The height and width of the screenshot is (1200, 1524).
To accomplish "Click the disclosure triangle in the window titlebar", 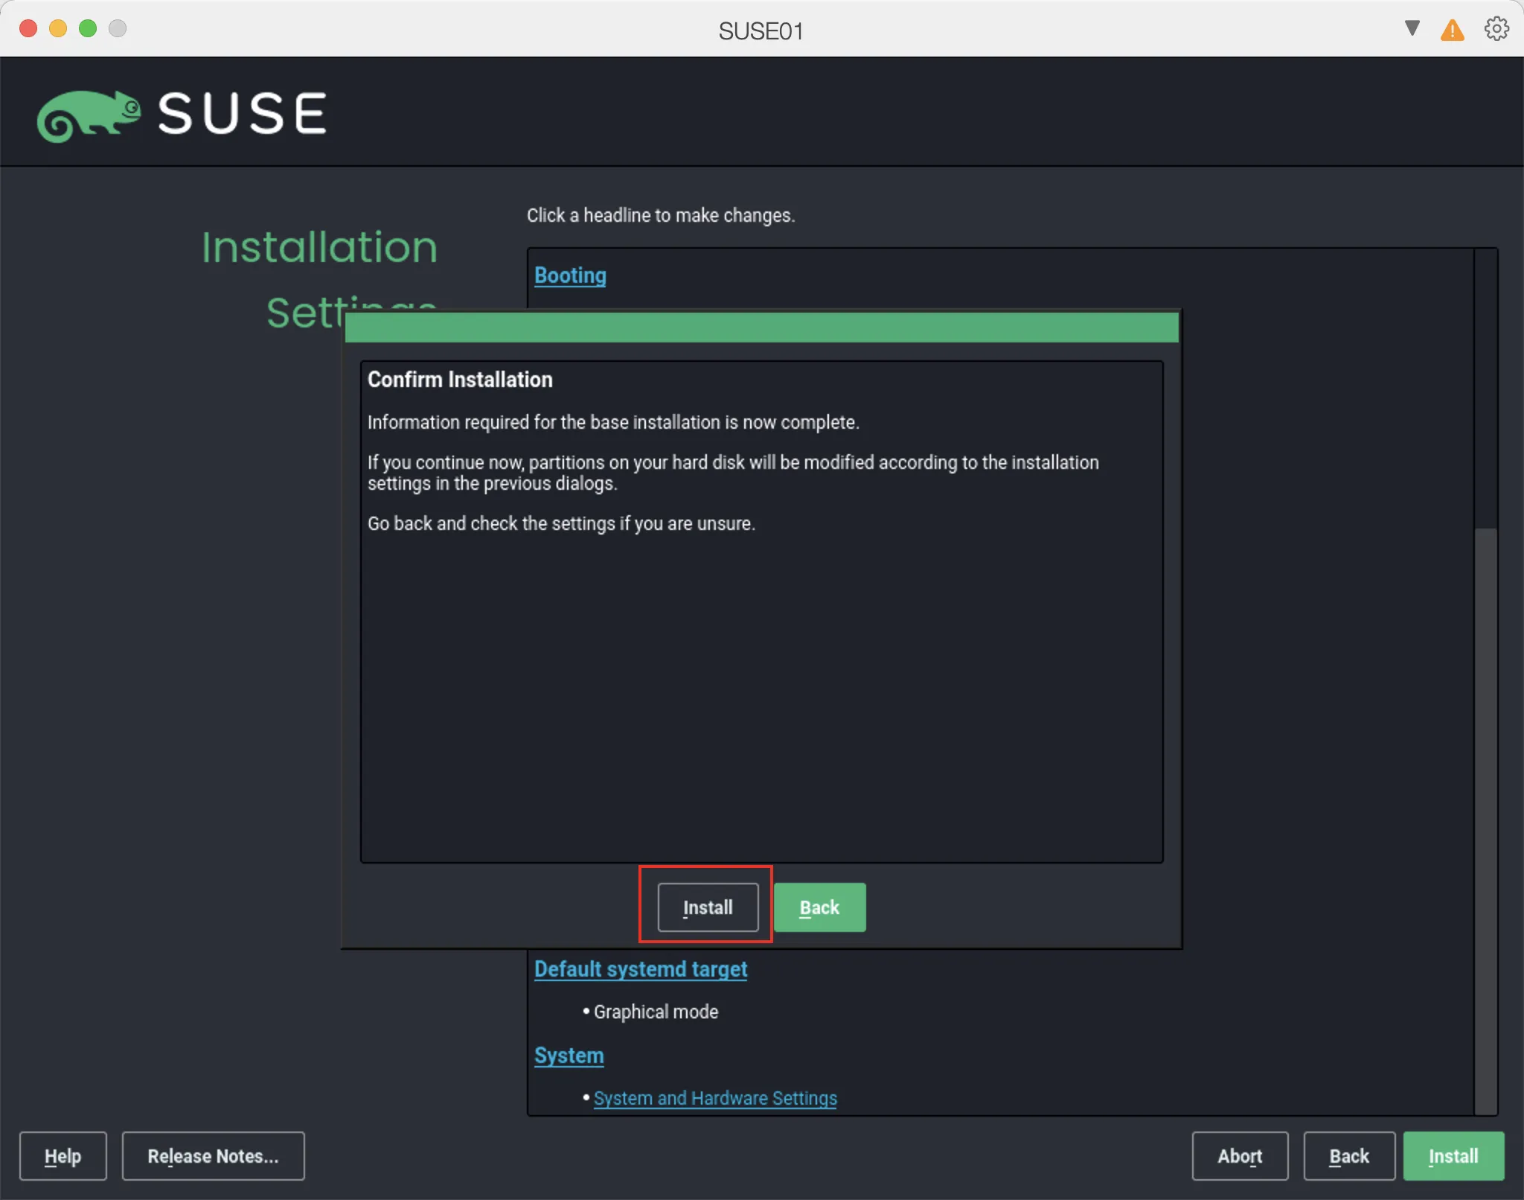I will [x=1410, y=28].
